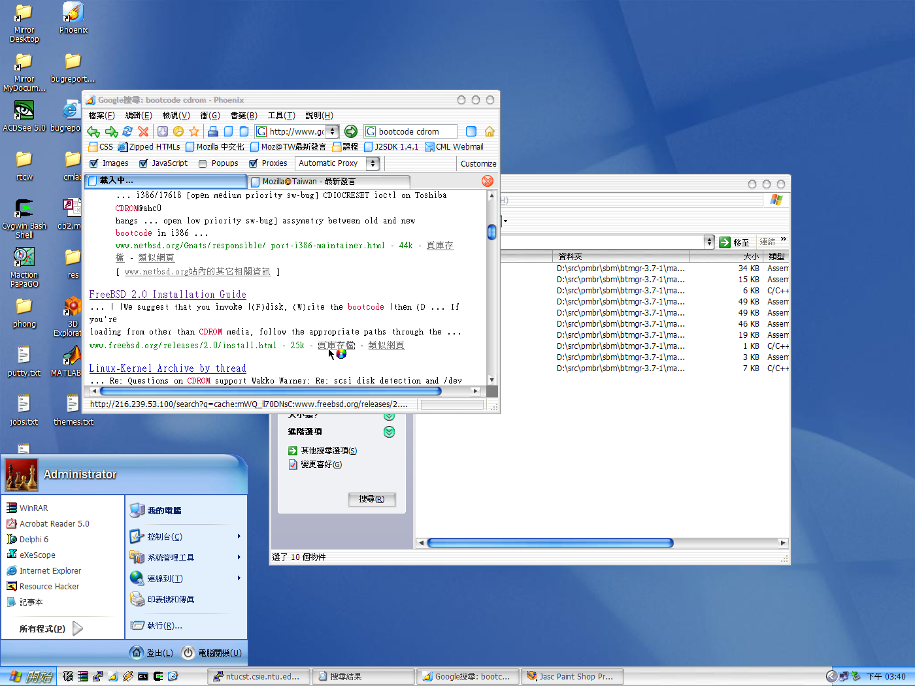Go forward with the green Forward arrow
This screenshot has height=686, width=915.
pyautogui.click(x=111, y=131)
